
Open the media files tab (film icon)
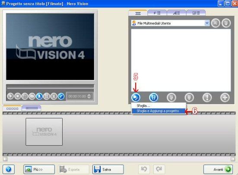coord(138,13)
